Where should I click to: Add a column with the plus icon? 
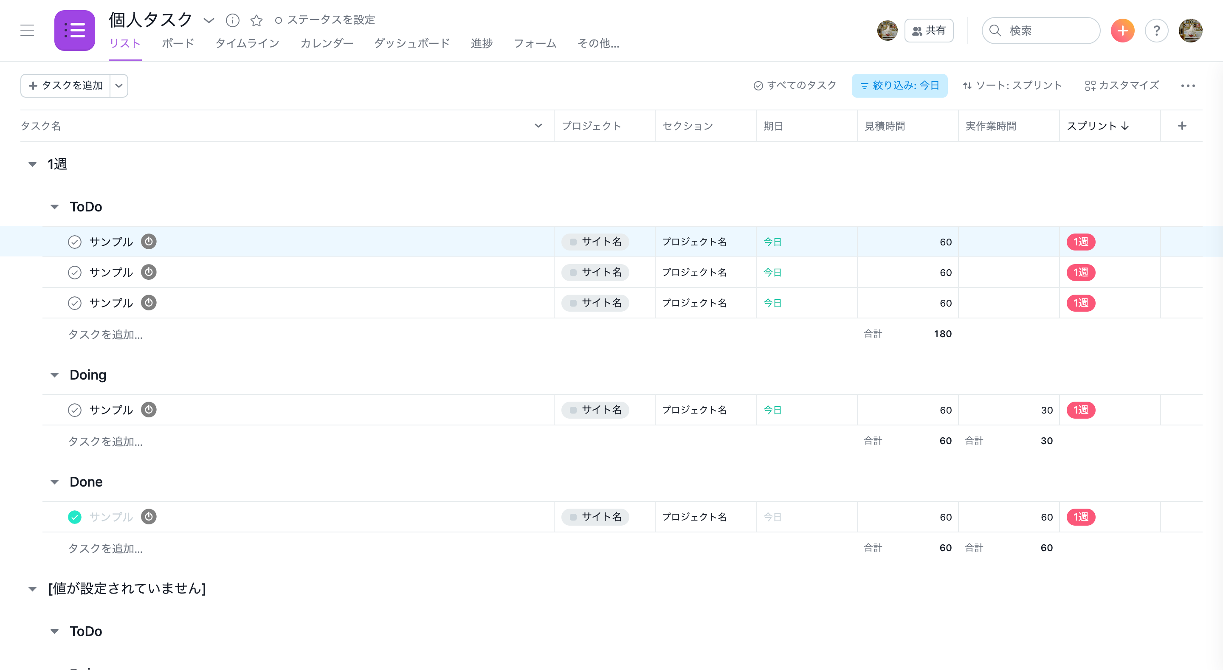1182,126
